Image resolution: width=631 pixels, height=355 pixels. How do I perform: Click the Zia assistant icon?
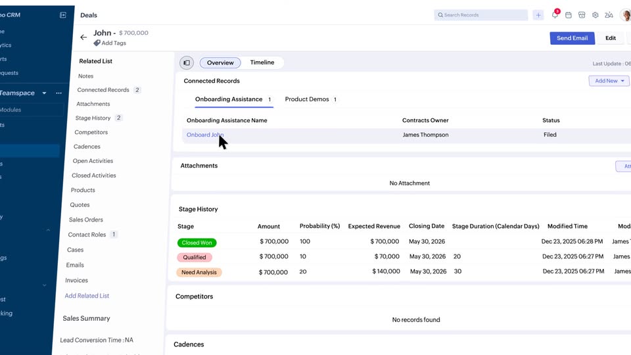pyautogui.click(x=609, y=15)
